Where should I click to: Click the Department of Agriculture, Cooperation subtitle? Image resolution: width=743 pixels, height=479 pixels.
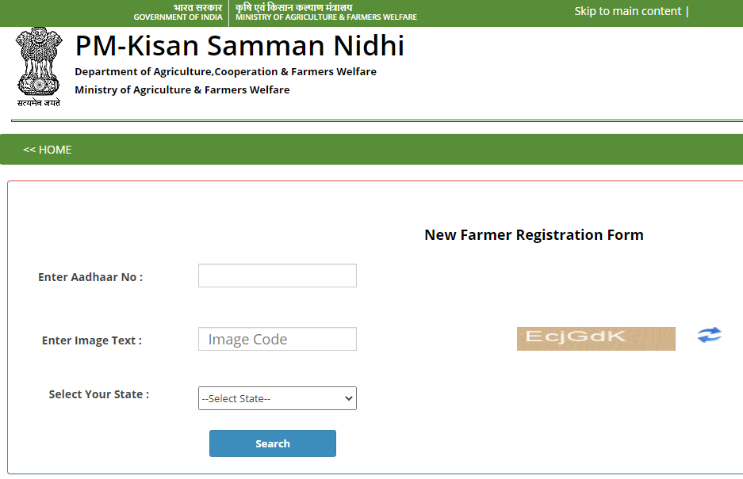point(225,71)
